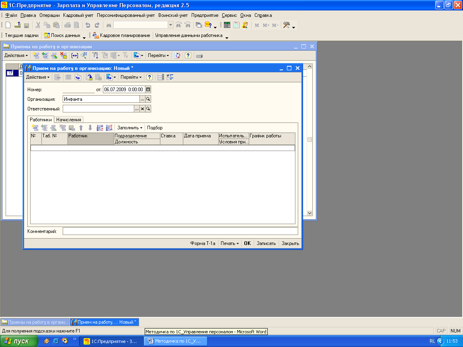Click the Форма Т-1а button
The width and height of the screenshot is (463, 347).
[x=203, y=243]
